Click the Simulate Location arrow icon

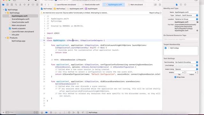coord(83,112)
